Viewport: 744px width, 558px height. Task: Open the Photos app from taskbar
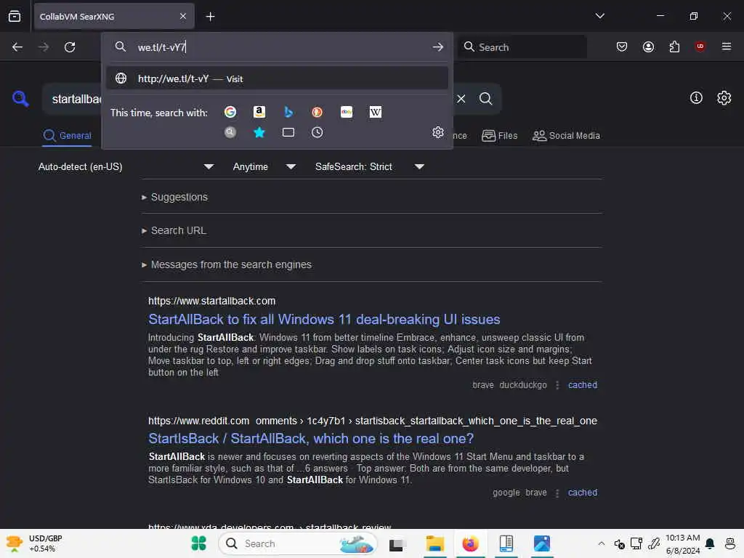541,543
